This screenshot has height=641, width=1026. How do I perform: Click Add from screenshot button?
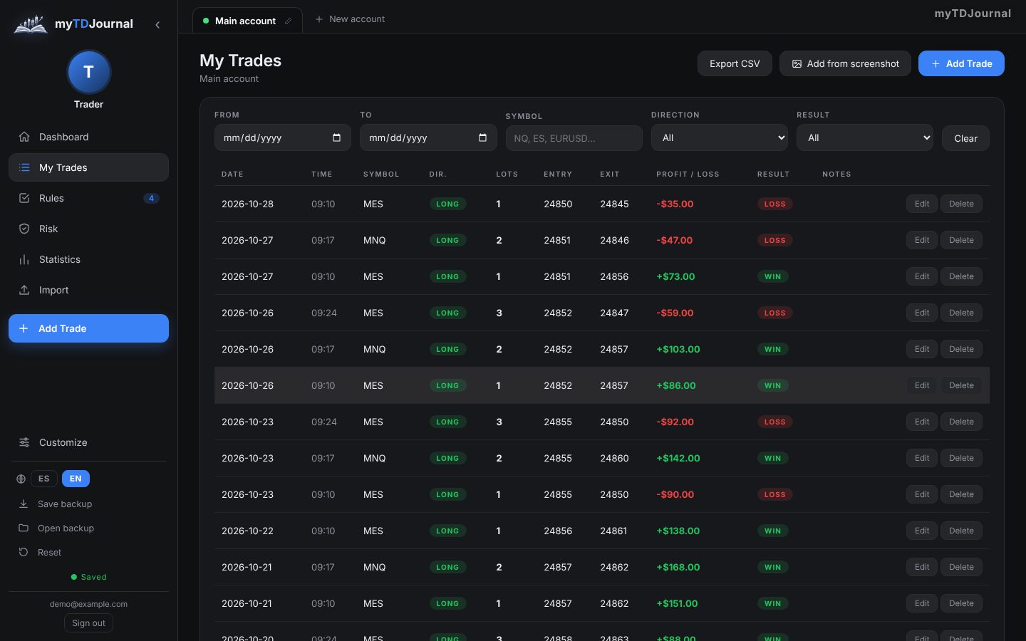coord(845,63)
